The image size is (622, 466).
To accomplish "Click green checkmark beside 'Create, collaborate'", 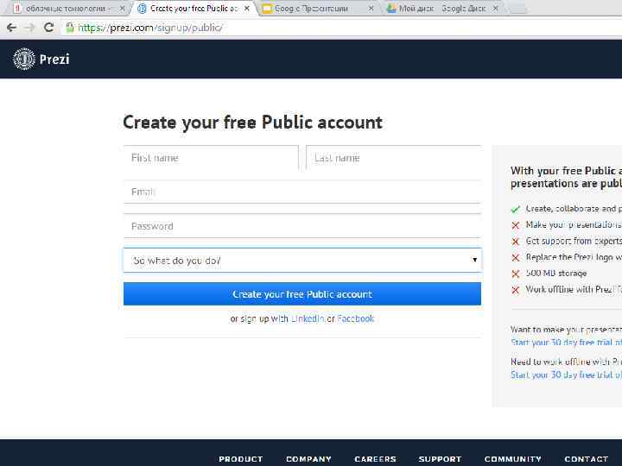I will coord(515,209).
